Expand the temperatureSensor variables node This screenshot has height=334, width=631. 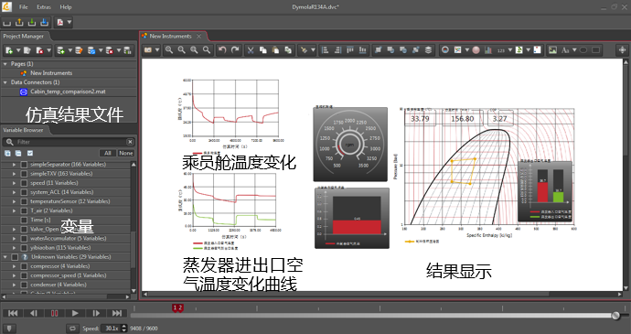coord(14,201)
